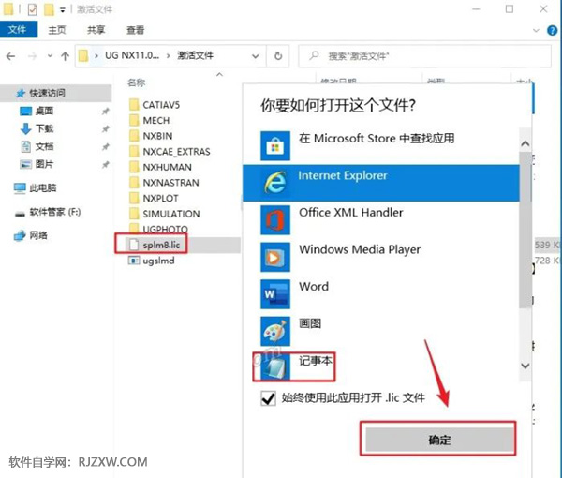Click the pin icon next to 文档
Screen dimensions: 562x478
coord(105,146)
